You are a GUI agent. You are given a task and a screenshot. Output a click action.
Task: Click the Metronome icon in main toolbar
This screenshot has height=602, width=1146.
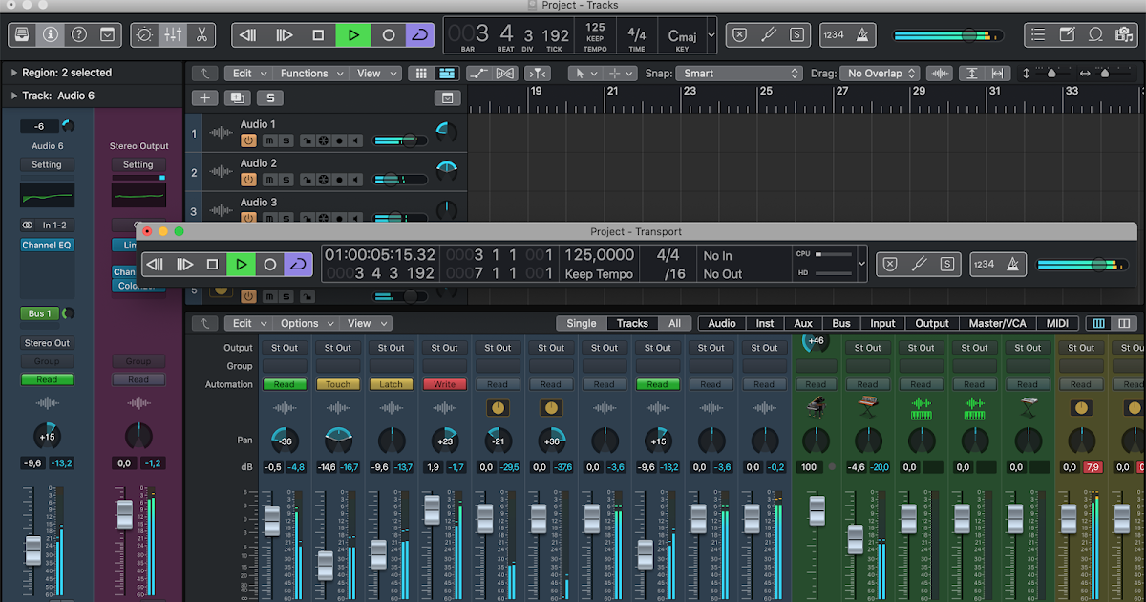point(863,35)
